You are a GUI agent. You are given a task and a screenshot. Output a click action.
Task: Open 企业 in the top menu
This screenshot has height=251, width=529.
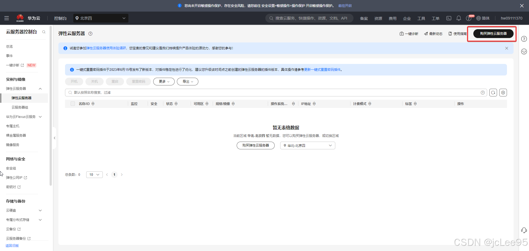click(x=407, y=18)
